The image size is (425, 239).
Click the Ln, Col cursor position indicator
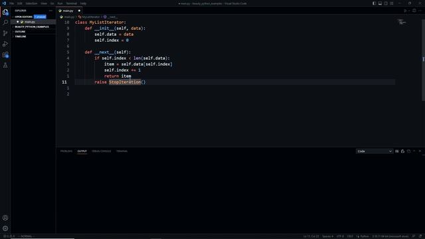[311, 236]
